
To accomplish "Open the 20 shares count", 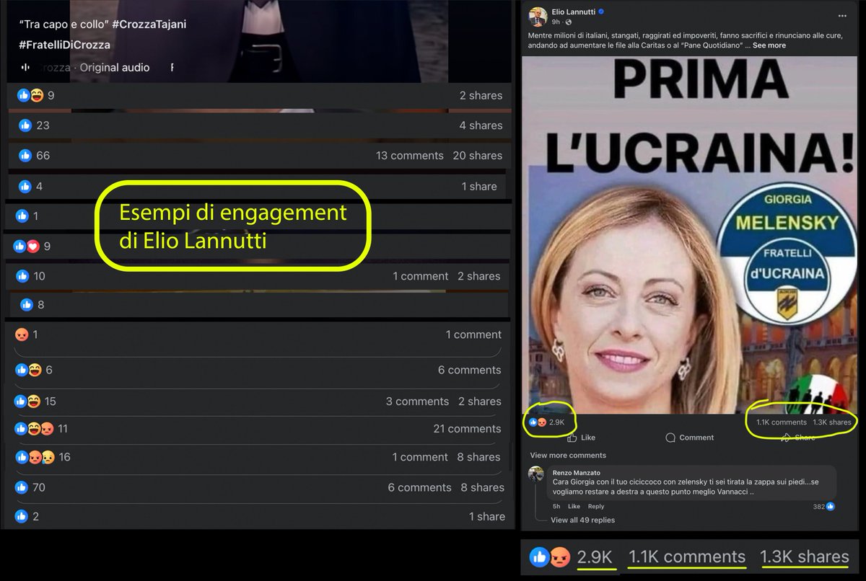I will (478, 156).
